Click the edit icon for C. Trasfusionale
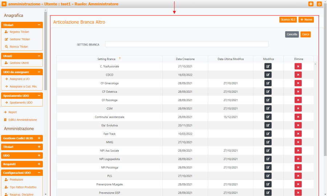 pyautogui.click(x=268, y=66)
